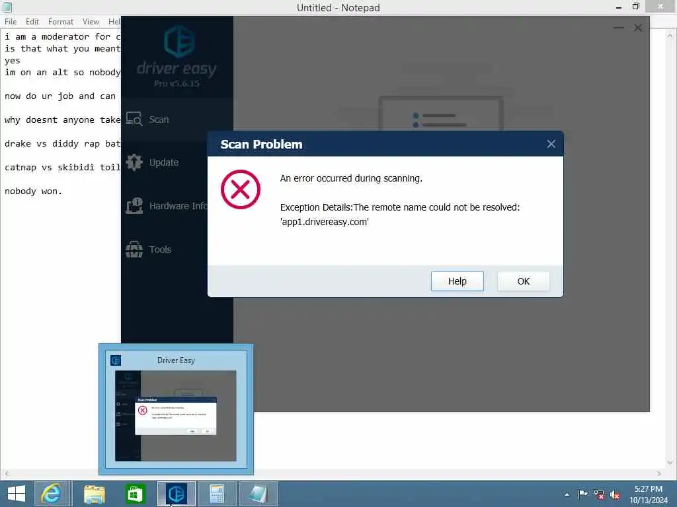The width and height of the screenshot is (677, 507).
Task: Open Windows Store from the taskbar
Action: (135, 494)
